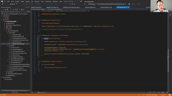This screenshot has width=172, height=96.
Task: Click the Solution Explorer Properties wrench icon
Action: tap(21, 10)
